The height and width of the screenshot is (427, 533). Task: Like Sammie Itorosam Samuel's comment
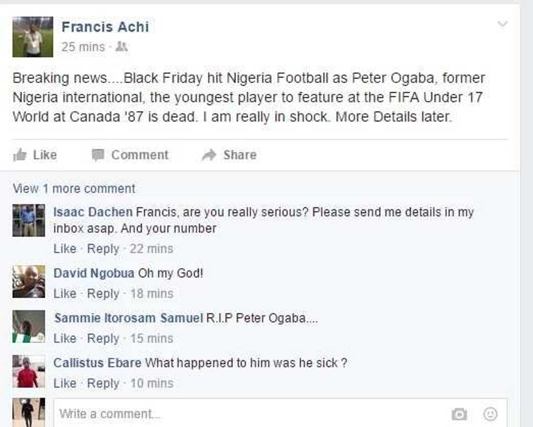[x=65, y=338]
